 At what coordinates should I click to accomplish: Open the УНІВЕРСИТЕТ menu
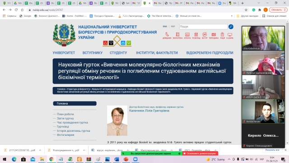[x=64, y=53]
